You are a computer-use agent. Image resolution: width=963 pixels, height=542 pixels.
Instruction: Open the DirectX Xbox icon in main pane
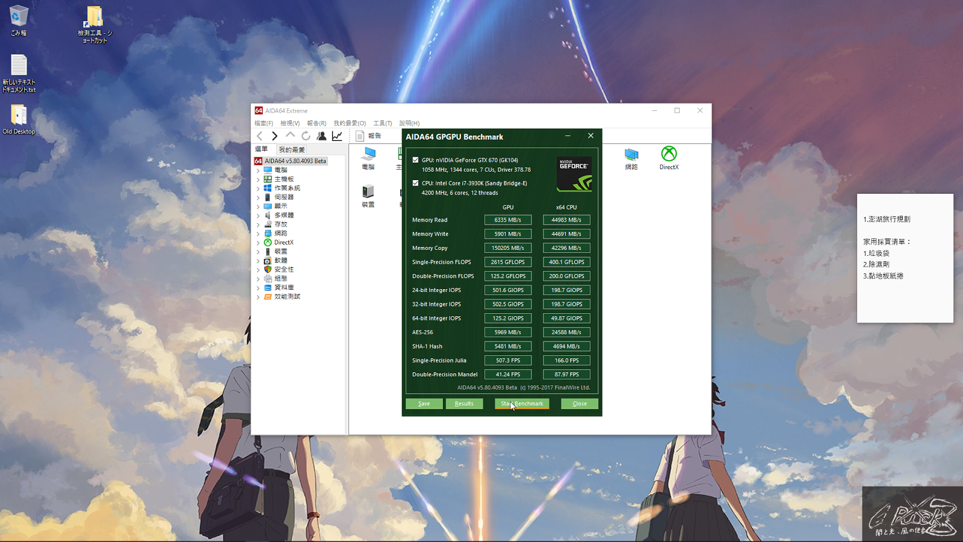669,158
